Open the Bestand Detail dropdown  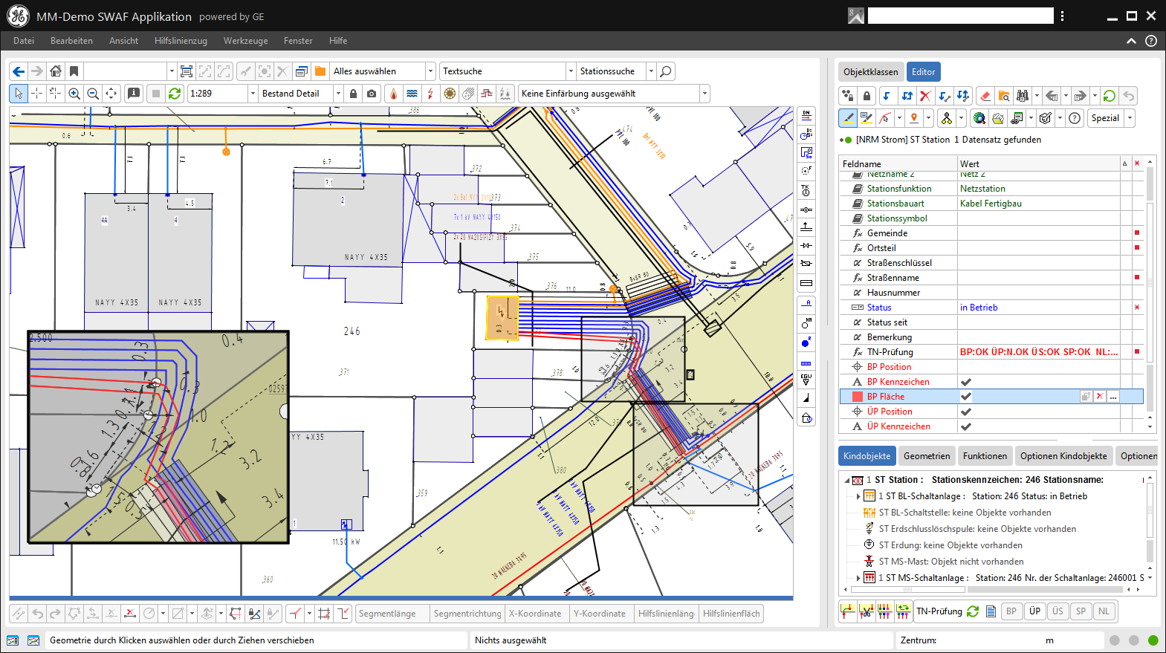coord(338,94)
